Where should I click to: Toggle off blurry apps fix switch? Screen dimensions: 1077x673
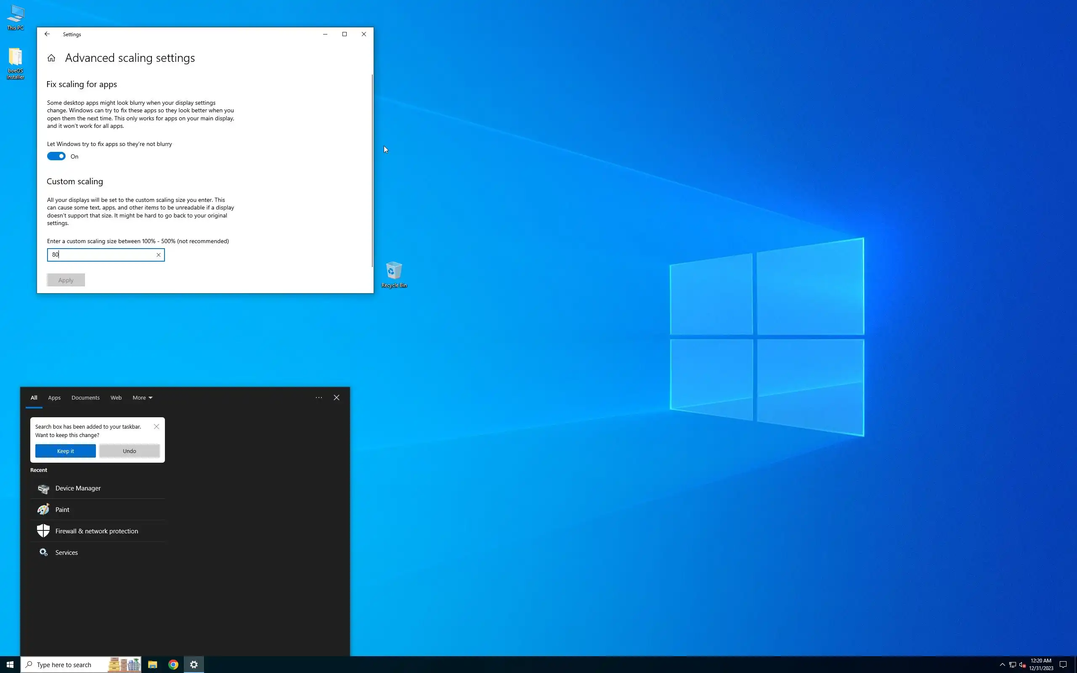tap(56, 156)
